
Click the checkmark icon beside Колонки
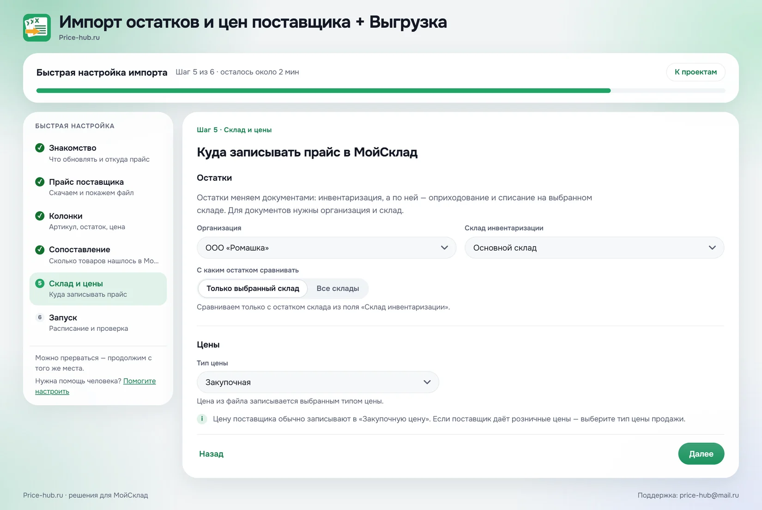click(40, 216)
